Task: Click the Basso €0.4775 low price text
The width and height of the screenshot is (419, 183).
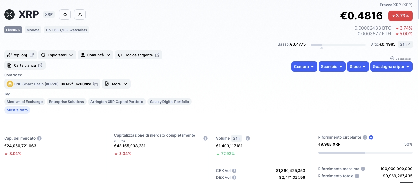Action: tap(292, 44)
